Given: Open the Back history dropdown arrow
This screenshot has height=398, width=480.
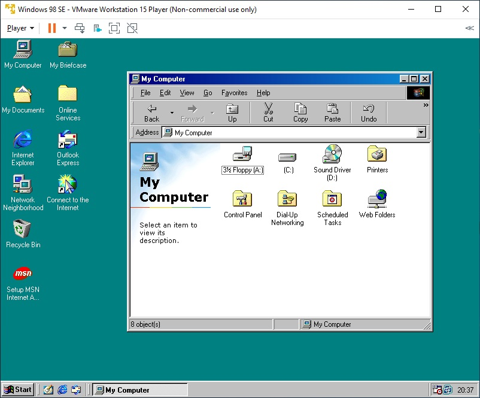Looking at the screenshot, I should click(x=172, y=113).
